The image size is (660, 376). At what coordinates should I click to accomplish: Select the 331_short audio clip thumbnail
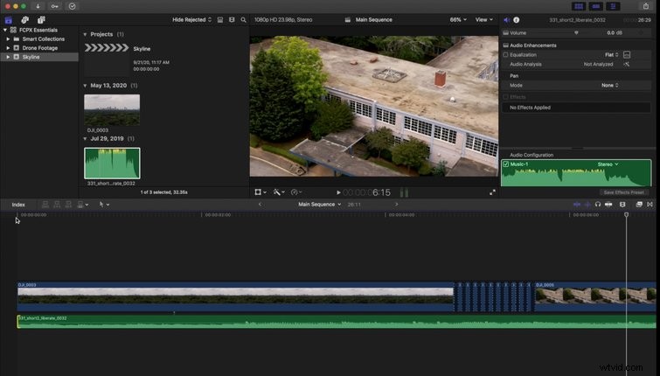click(112, 163)
